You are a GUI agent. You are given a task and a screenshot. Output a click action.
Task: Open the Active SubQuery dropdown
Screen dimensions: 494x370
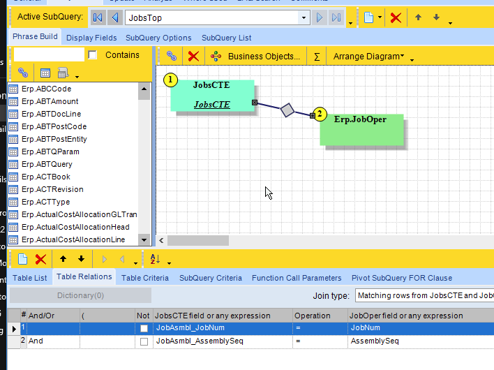(x=304, y=17)
